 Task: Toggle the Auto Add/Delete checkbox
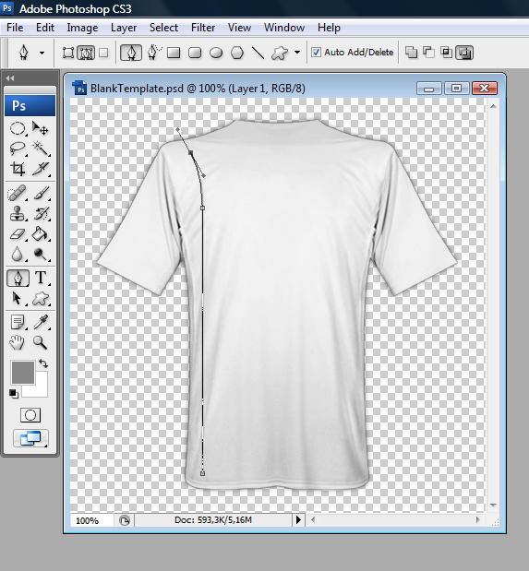316,52
